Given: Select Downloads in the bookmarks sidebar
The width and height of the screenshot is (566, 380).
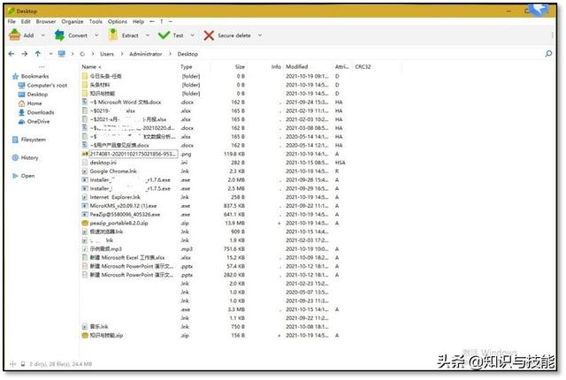Looking at the screenshot, I should [40, 112].
